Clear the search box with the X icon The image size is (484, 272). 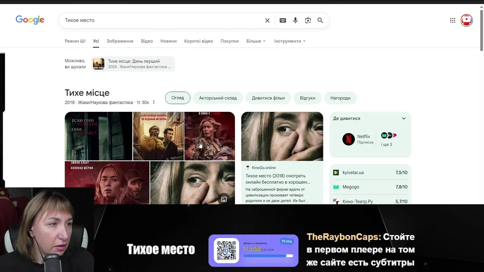coord(267,20)
